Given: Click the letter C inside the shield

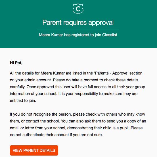Looking at the screenshot, I should click(78, 9).
